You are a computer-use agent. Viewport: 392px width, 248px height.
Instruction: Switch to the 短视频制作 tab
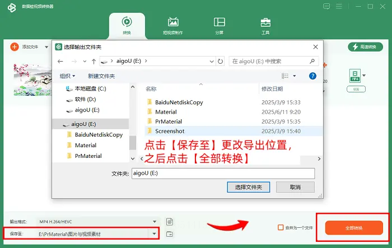pyautogui.click(x=173, y=26)
